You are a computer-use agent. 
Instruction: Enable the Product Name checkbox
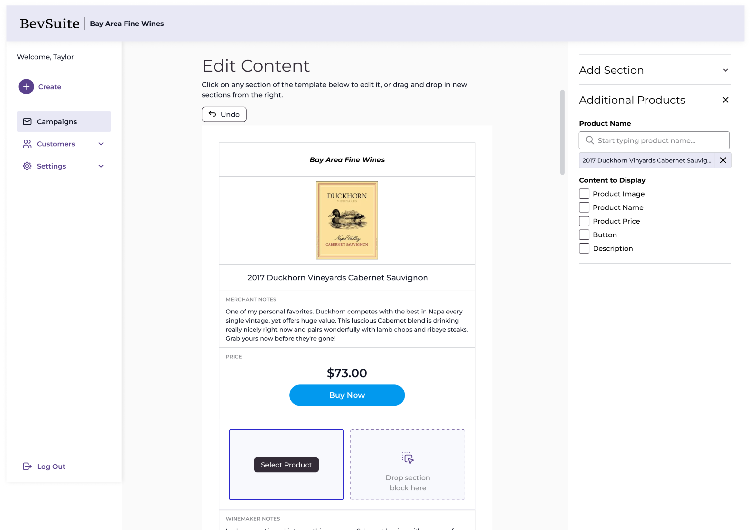point(584,207)
